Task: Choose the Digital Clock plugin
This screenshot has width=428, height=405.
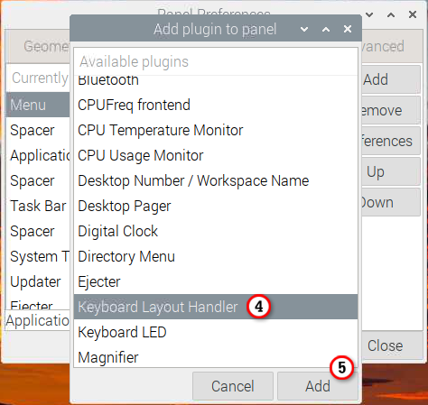Action: coord(216,231)
